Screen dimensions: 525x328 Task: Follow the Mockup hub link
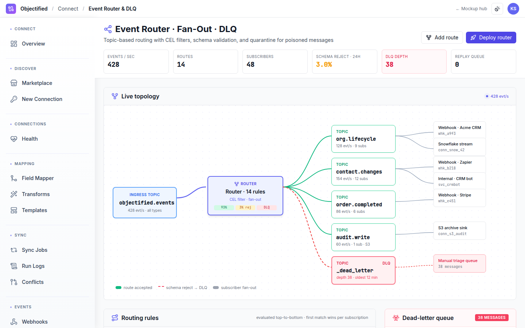tap(471, 9)
